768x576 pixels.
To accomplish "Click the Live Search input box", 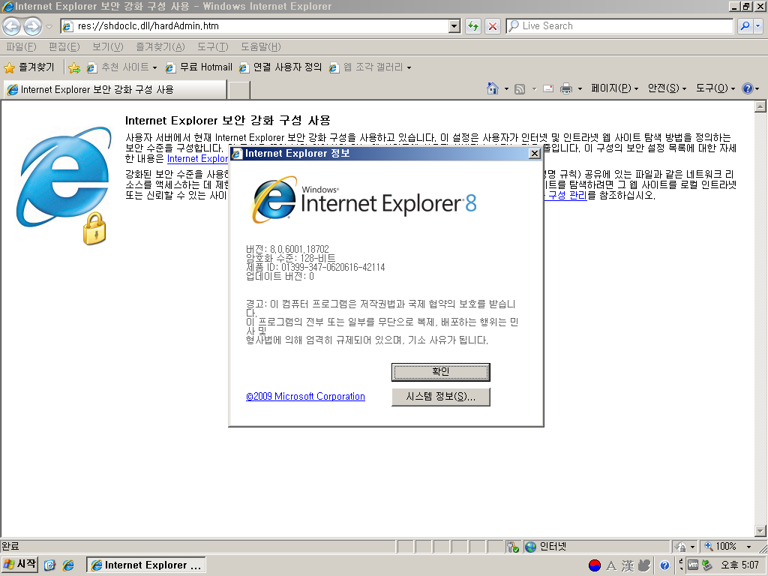I will [x=619, y=26].
